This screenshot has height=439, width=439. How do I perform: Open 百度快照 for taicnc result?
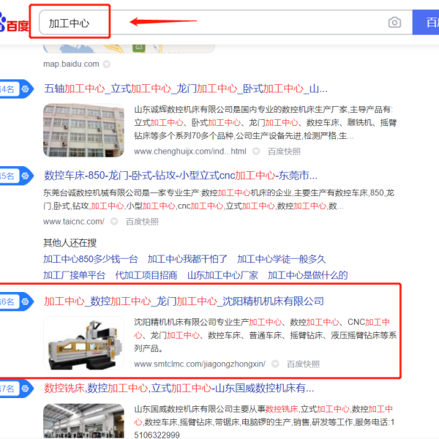(142, 222)
